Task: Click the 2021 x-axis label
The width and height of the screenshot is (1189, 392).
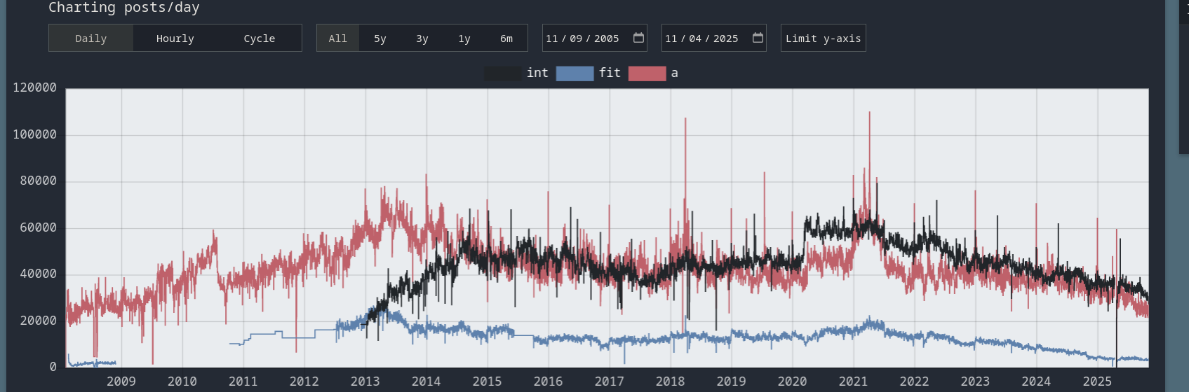Action: [x=854, y=381]
